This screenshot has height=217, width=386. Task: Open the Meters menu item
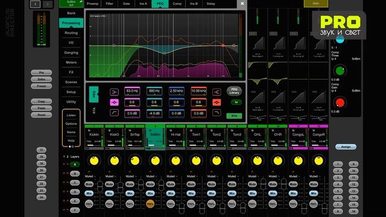point(71,62)
